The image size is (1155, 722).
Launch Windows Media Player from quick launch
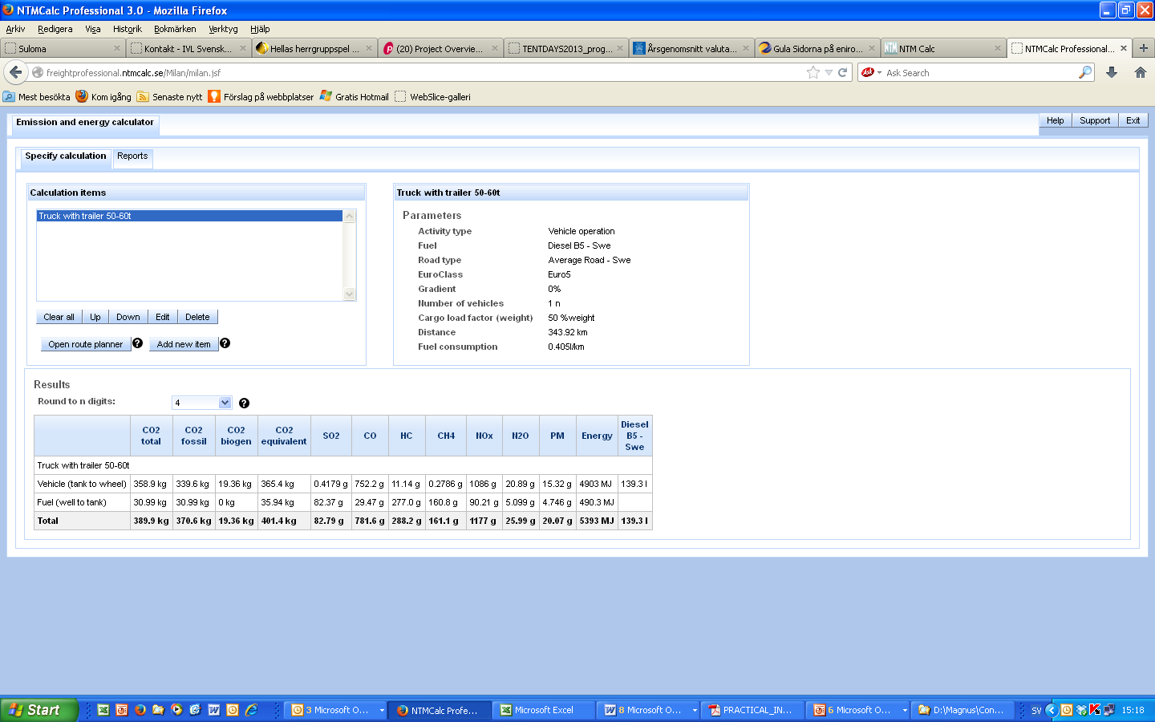[176, 710]
